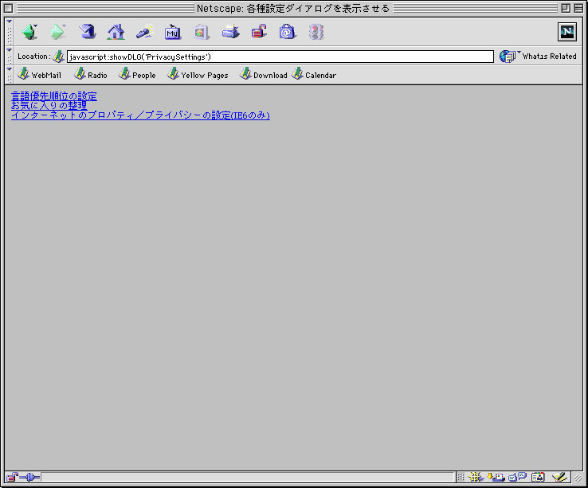
Task: Click the Location bookmark page icon
Action: (58, 57)
